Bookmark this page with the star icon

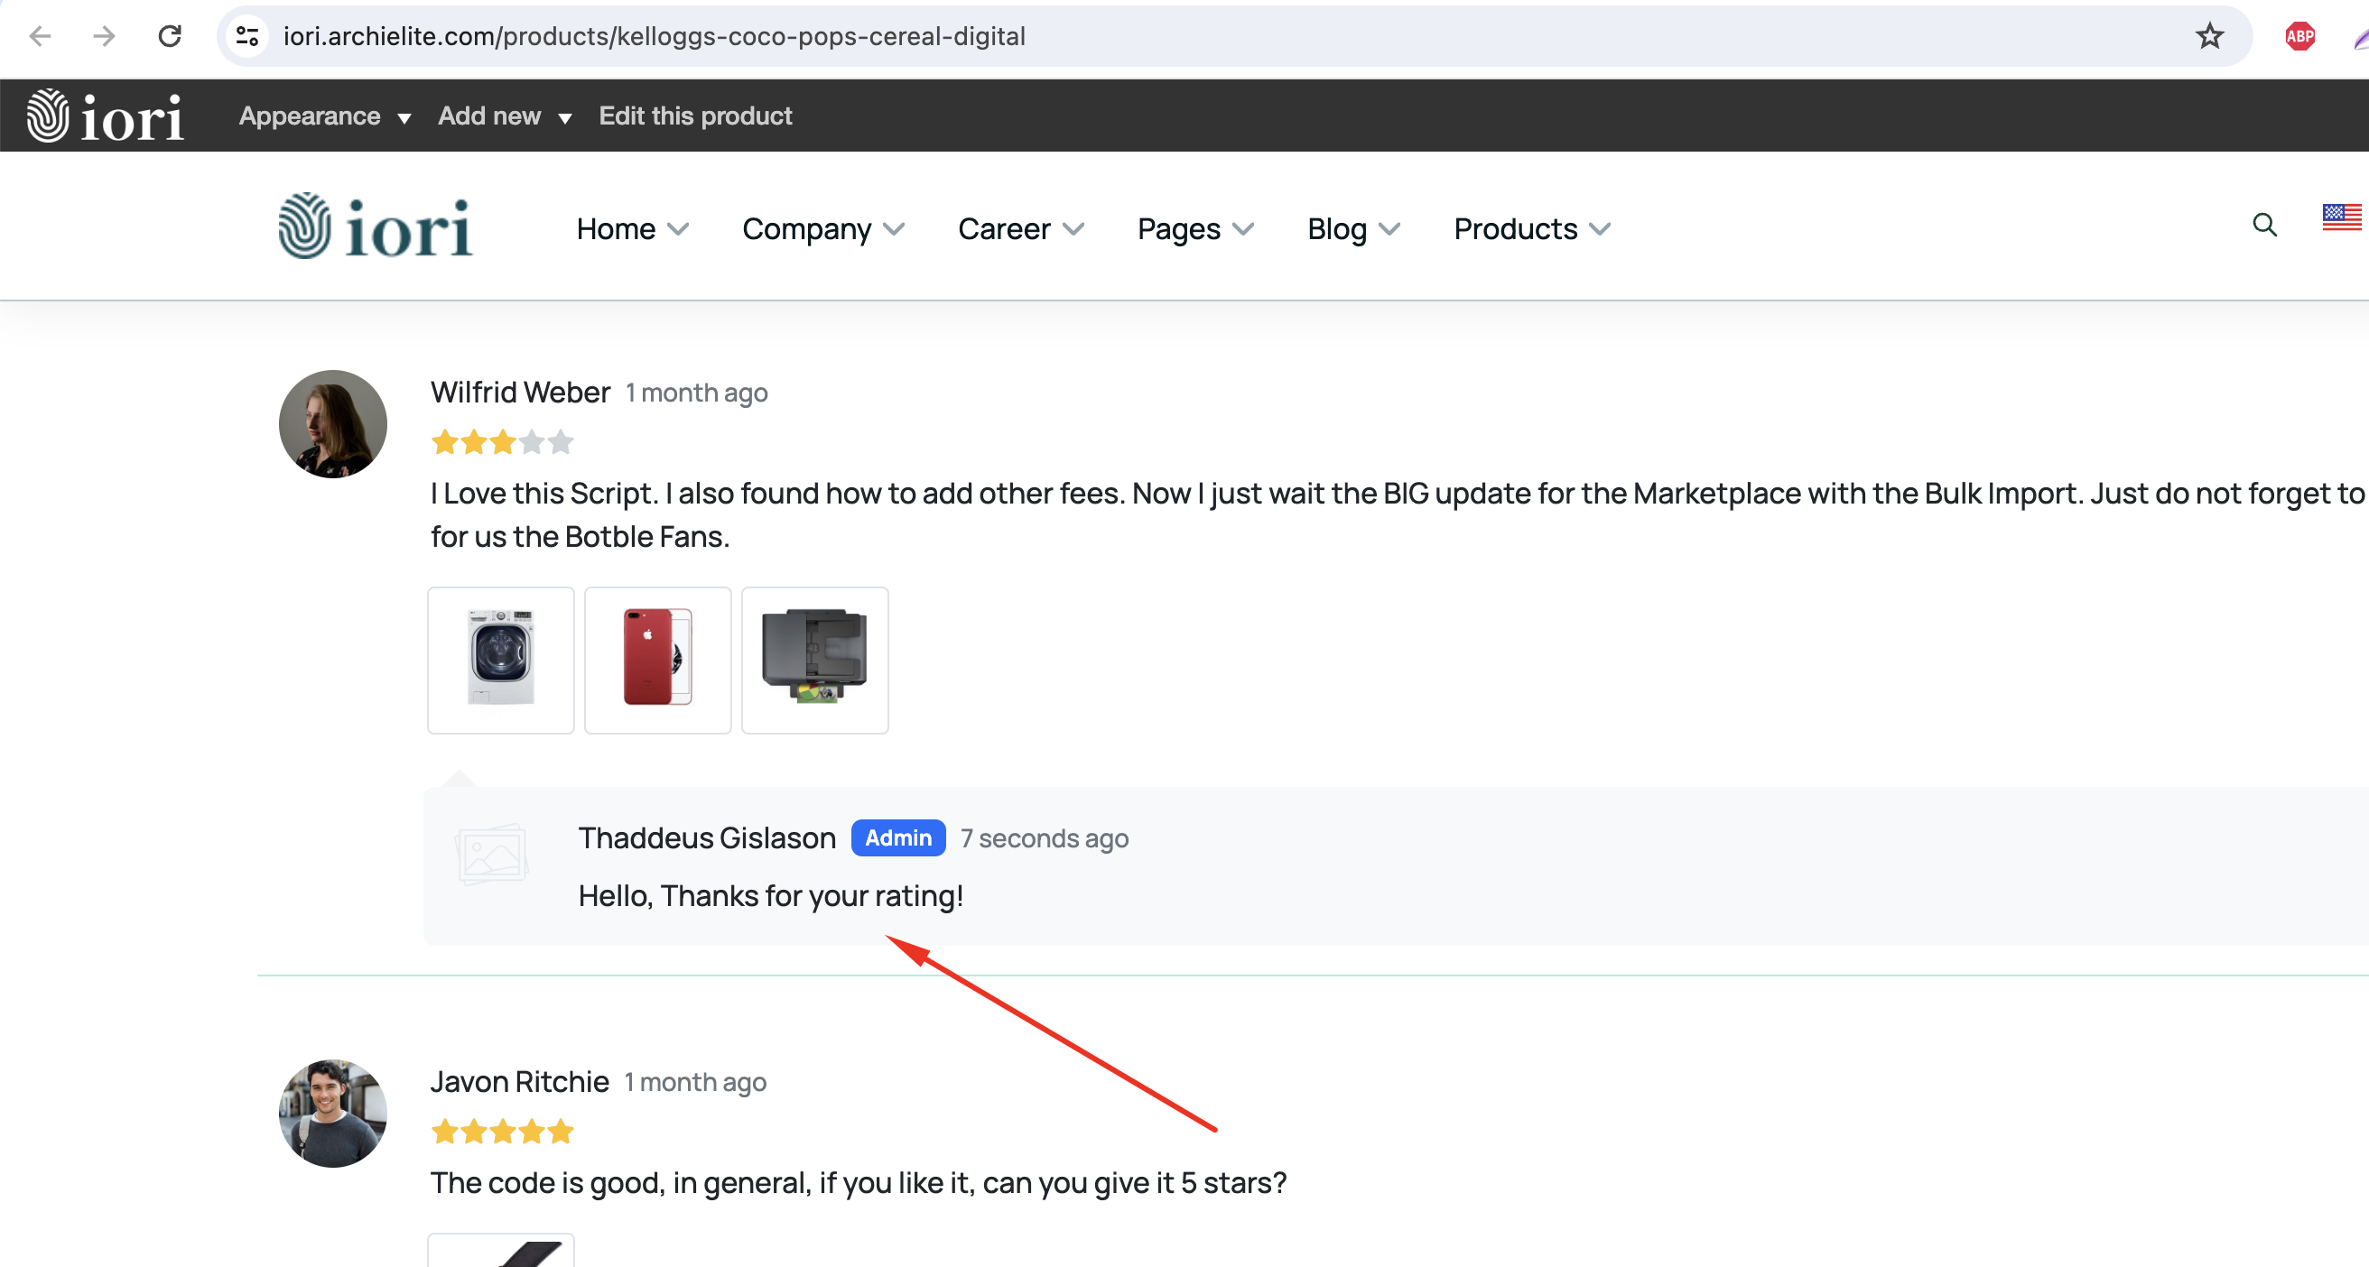pos(2209,36)
